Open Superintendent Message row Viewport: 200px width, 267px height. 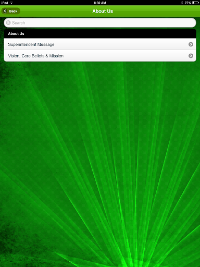(100, 44)
